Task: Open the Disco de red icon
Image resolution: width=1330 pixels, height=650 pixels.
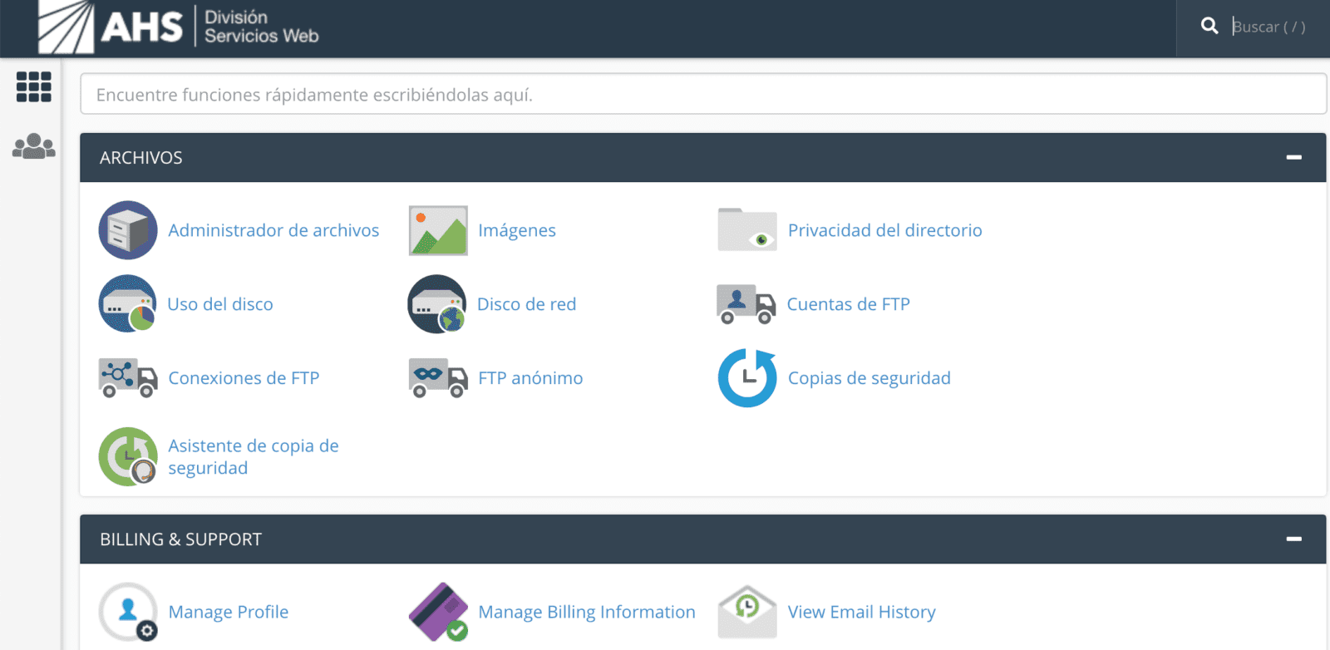Action: 437,304
